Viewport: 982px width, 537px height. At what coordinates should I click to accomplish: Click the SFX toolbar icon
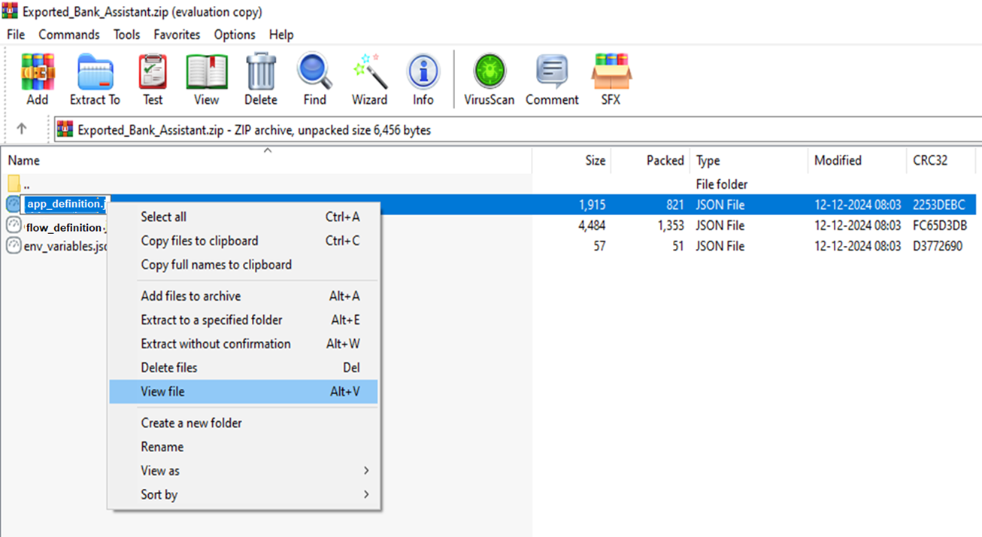611,80
